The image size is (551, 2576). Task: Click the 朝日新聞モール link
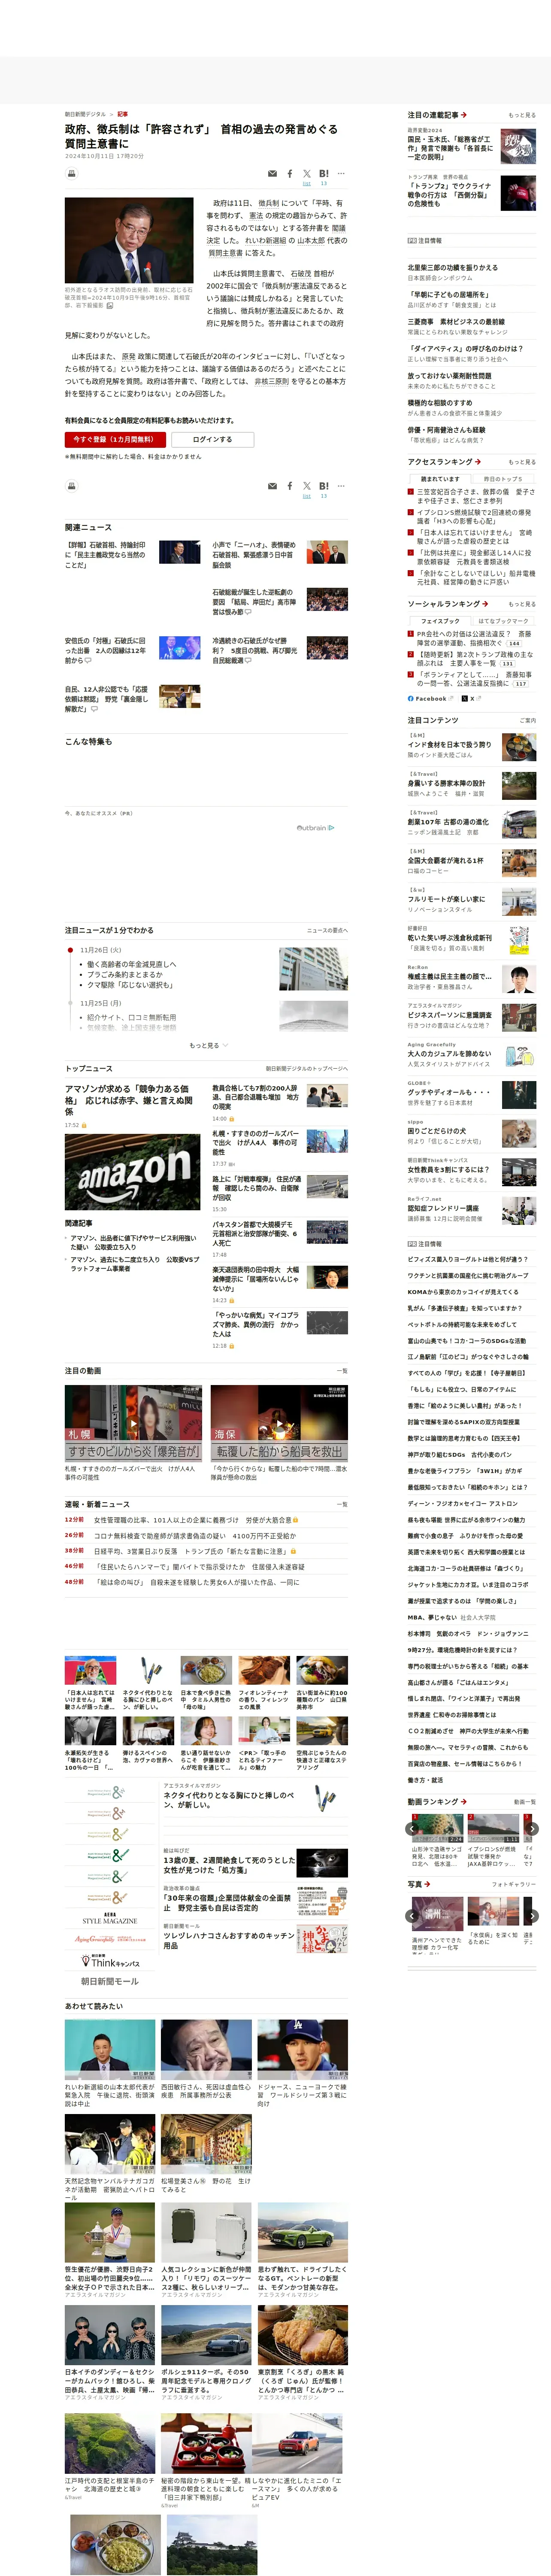coord(109,1981)
